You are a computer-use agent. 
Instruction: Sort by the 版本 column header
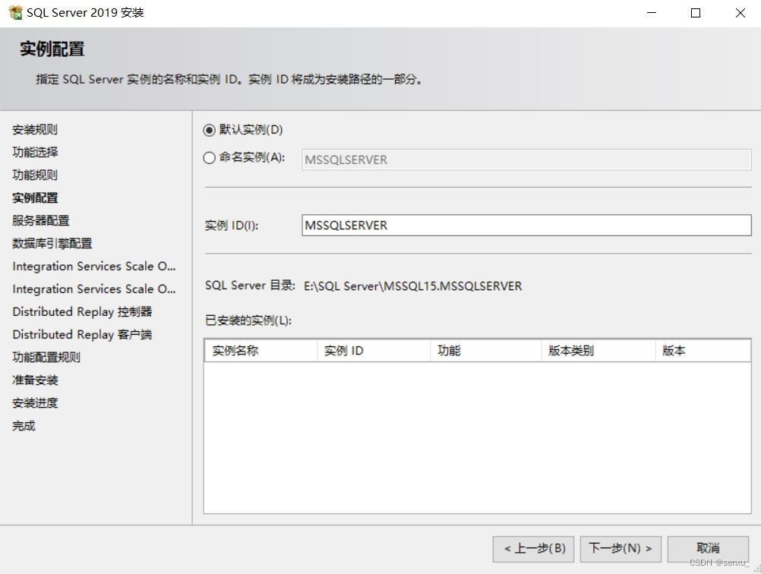pos(703,350)
